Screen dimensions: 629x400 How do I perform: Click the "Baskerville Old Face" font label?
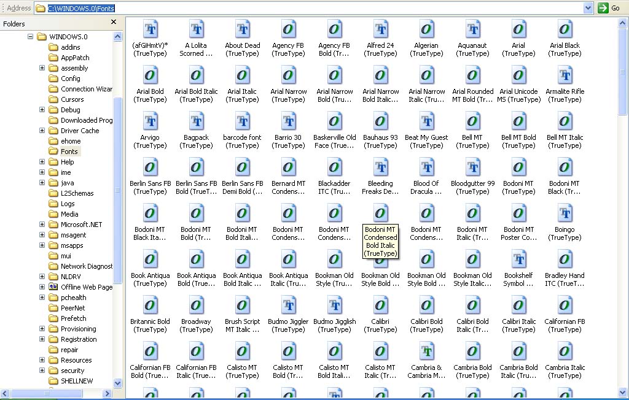pyautogui.click(x=334, y=142)
